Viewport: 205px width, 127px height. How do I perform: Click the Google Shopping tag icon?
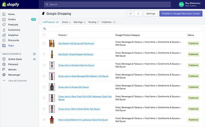(43, 13)
